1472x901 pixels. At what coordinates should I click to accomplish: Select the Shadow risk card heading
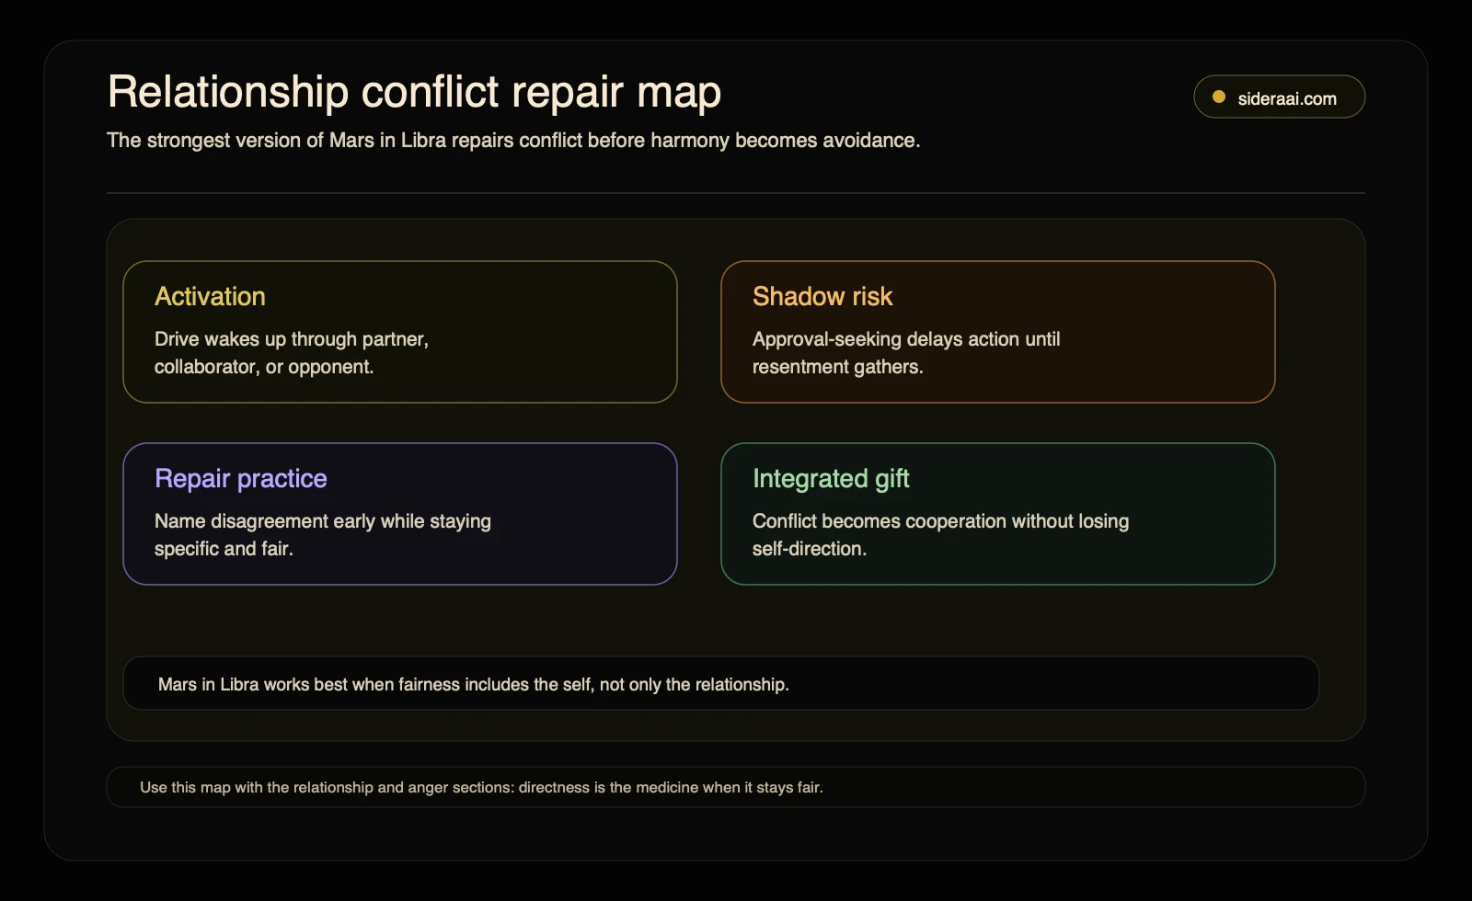(822, 296)
